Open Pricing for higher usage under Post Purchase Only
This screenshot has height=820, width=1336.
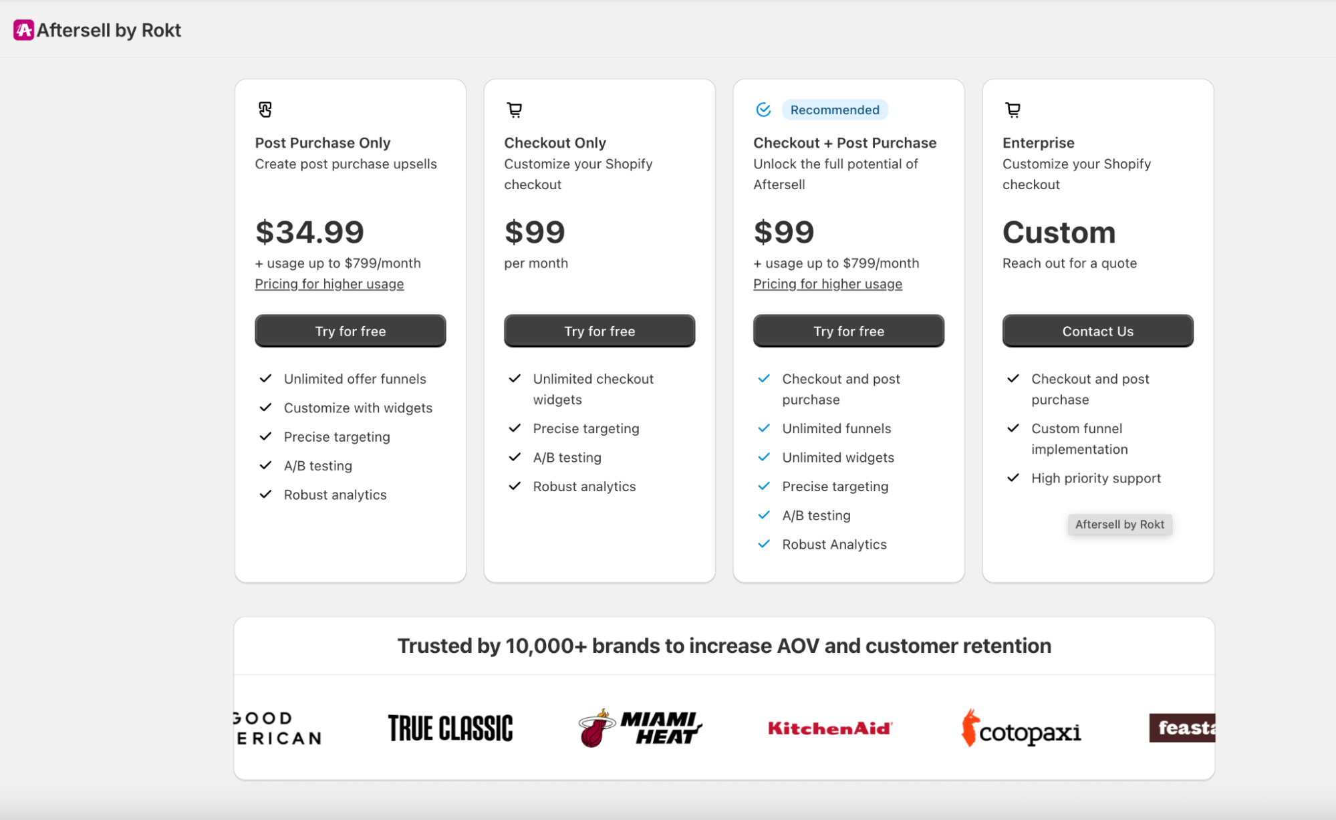[x=329, y=283]
